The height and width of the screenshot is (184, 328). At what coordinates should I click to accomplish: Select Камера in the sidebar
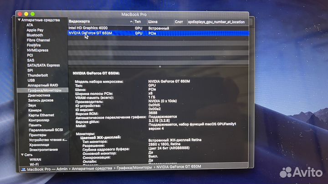35,110
